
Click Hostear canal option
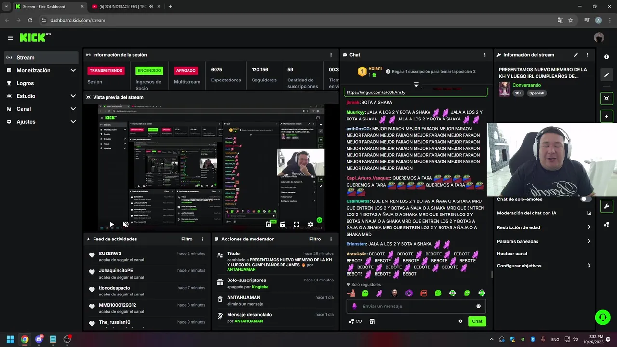tap(512, 254)
